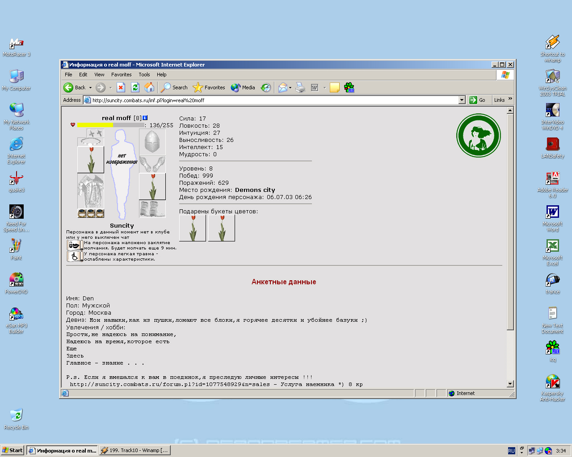The width and height of the screenshot is (572, 457).
Task: Click the first ring slot
Action: tap(82, 213)
